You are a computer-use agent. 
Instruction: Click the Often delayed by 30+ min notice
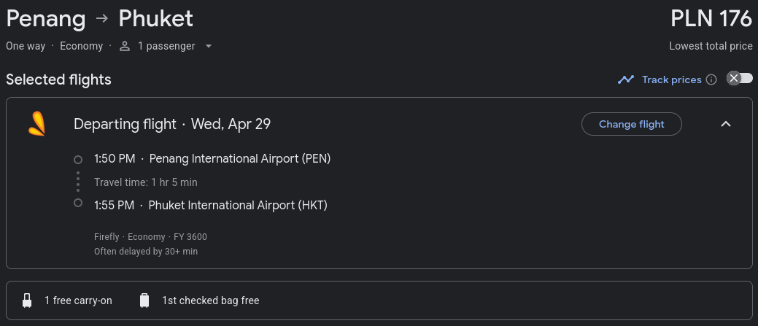click(x=146, y=251)
